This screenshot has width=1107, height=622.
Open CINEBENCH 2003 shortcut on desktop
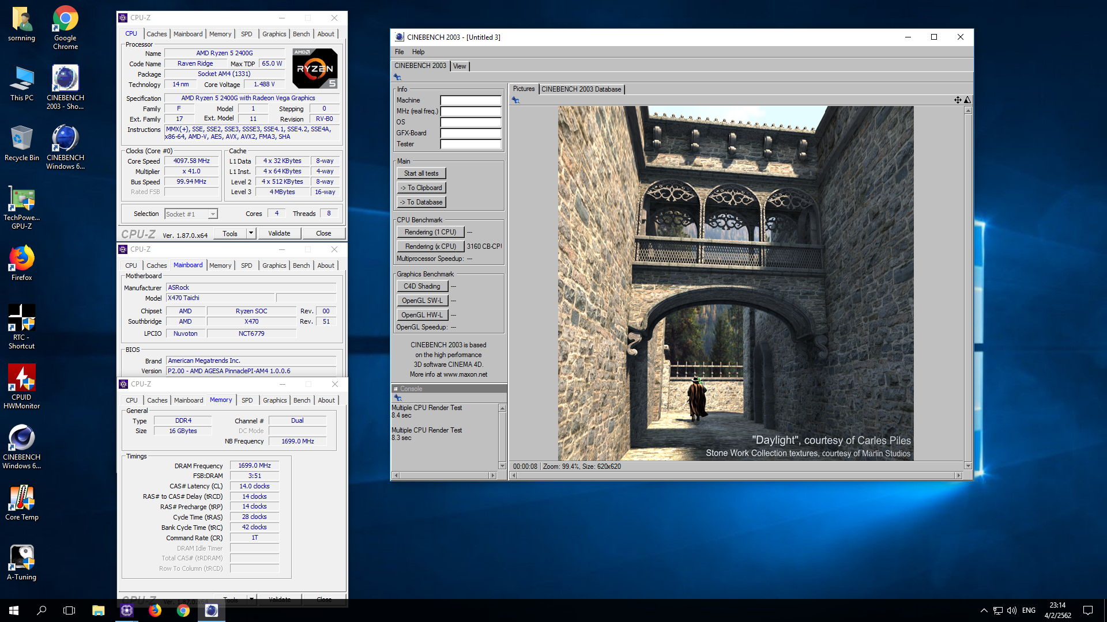tap(65, 88)
